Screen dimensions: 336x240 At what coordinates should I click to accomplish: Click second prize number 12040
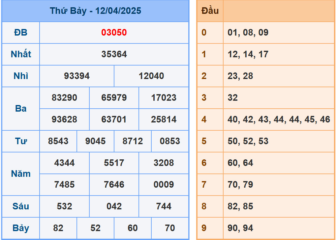pyautogui.click(x=151, y=76)
